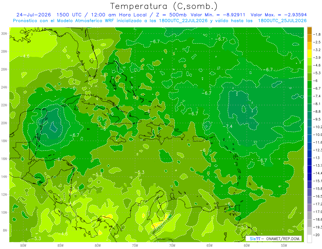Click the "-3.2" color bar value

[x=317, y=50]
